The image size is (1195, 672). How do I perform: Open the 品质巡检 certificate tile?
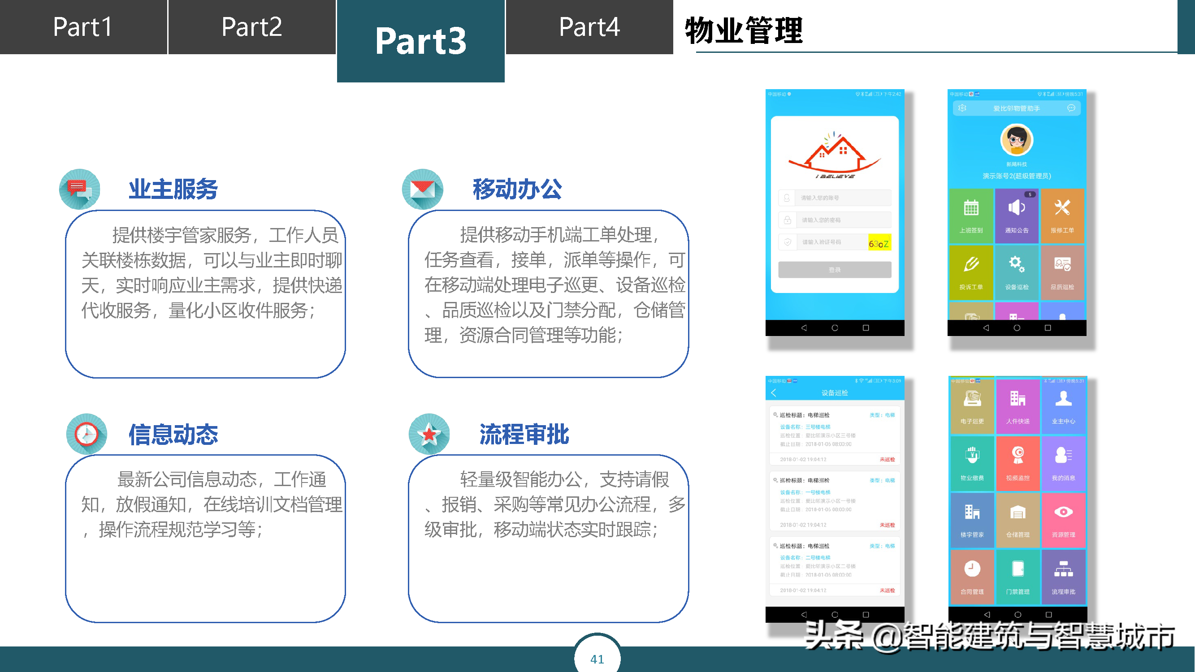[x=1062, y=273]
